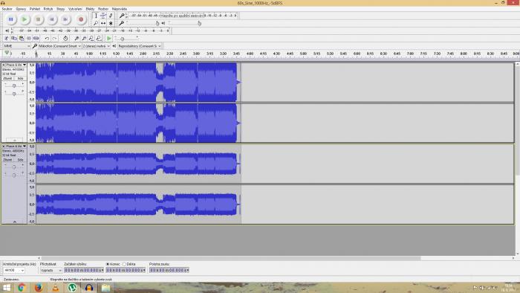The height and width of the screenshot is (293, 520).
Task: Click the first track's Sólo button
Action: pos(21,79)
